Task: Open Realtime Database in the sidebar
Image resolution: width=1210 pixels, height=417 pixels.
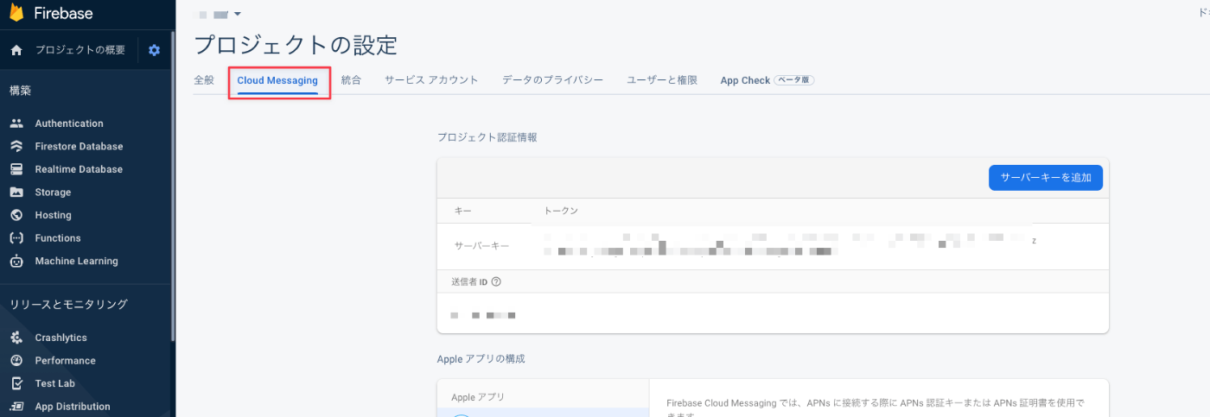Action: pyautogui.click(x=79, y=169)
